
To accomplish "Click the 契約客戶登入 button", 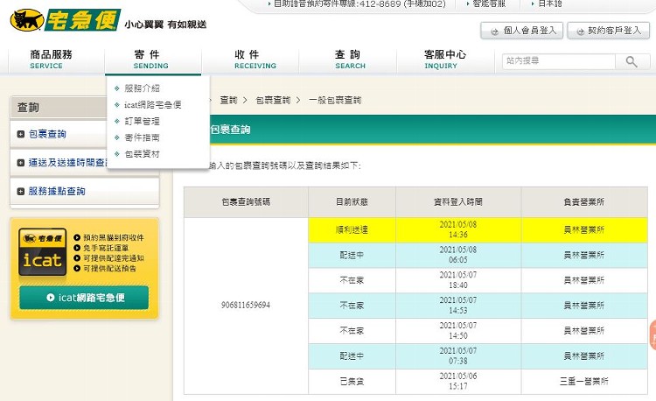I will [608, 31].
